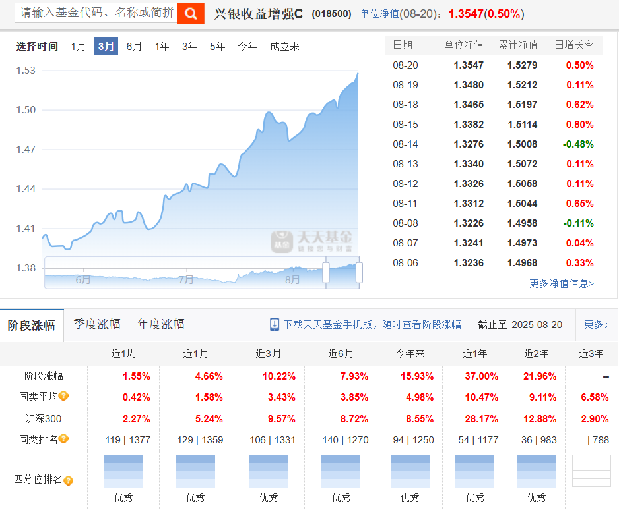619x510 pixels.
Task: Click the 今年来 column header
Action: 410,353
